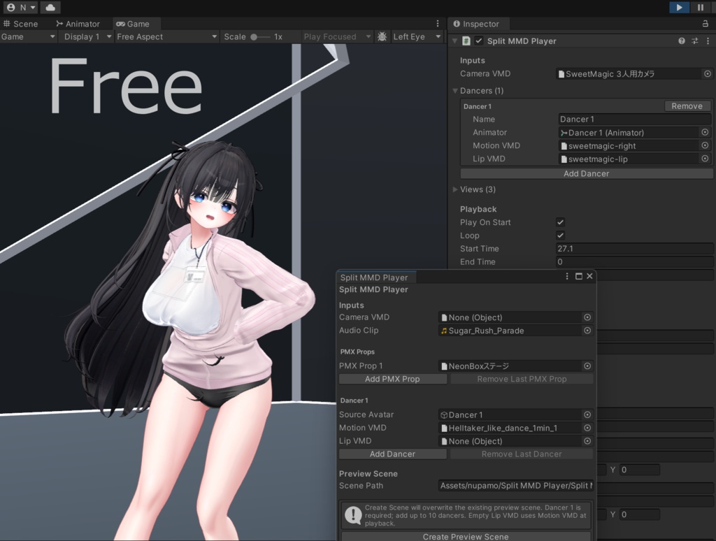Toggle the Play On Start checkbox

(560, 222)
